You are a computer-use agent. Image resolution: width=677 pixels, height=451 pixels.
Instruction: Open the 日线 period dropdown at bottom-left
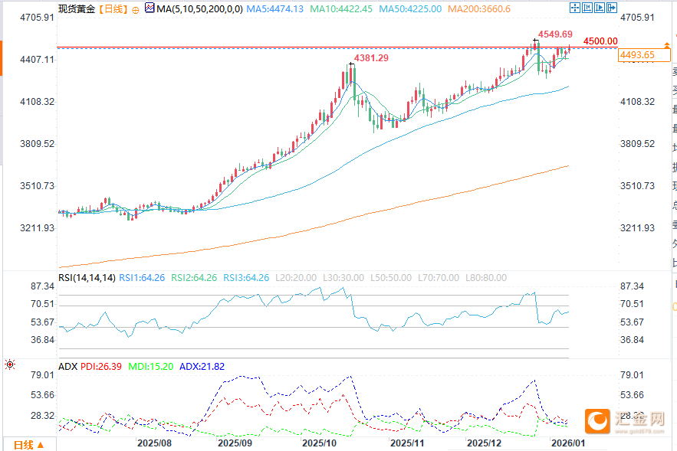coord(28,444)
